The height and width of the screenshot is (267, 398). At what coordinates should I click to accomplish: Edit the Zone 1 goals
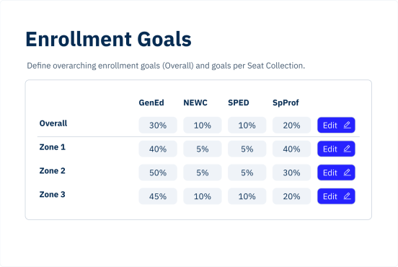[x=336, y=149]
